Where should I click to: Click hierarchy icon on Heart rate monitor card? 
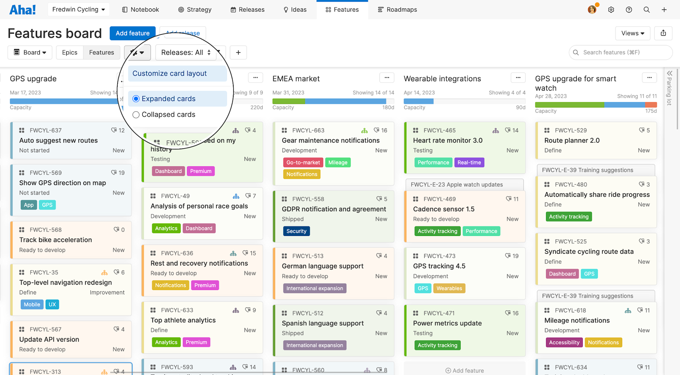point(496,131)
